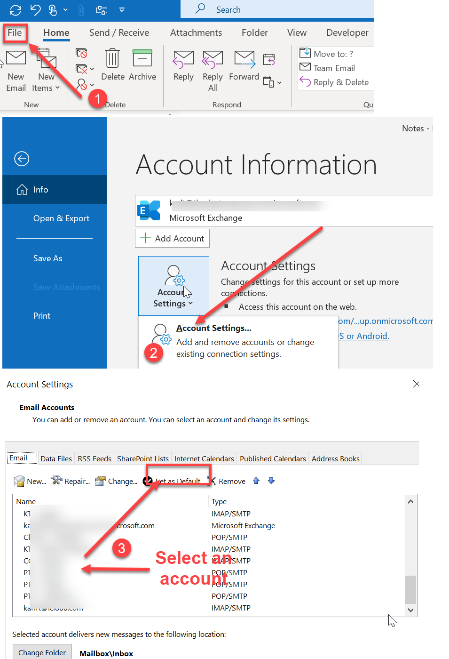Viewport: 449px width, 659px height.
Task: Click the Reply with Meeting icon
Action: 269,59
